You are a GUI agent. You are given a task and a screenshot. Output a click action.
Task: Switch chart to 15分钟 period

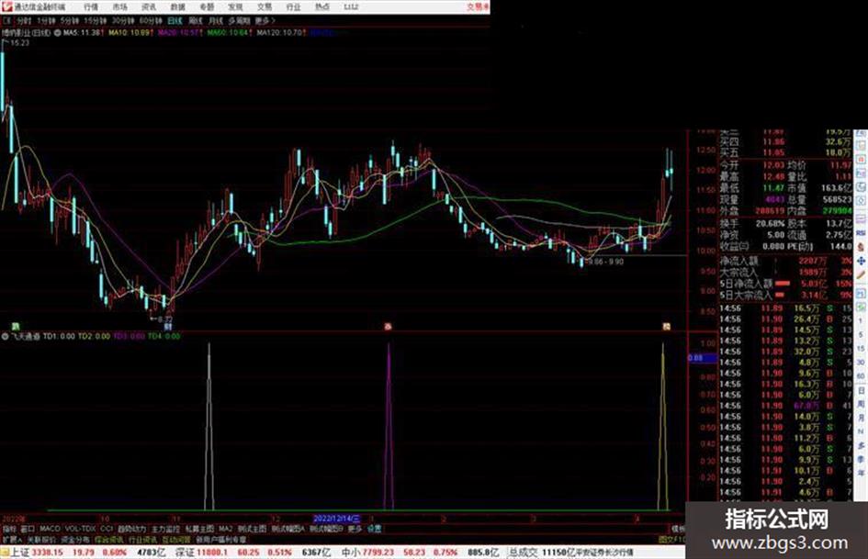click(x=96, y=20)
